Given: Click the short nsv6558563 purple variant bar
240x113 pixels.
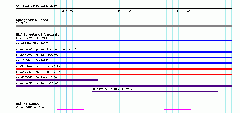Looking at the screenshot, I should pos(57,80).
